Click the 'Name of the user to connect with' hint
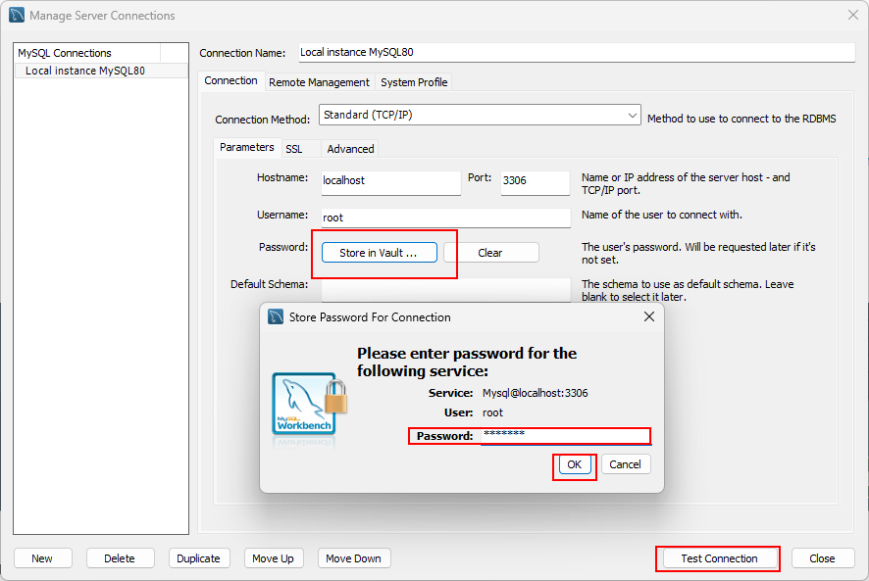This screenshot has height=581, width=869. (661, 215)
